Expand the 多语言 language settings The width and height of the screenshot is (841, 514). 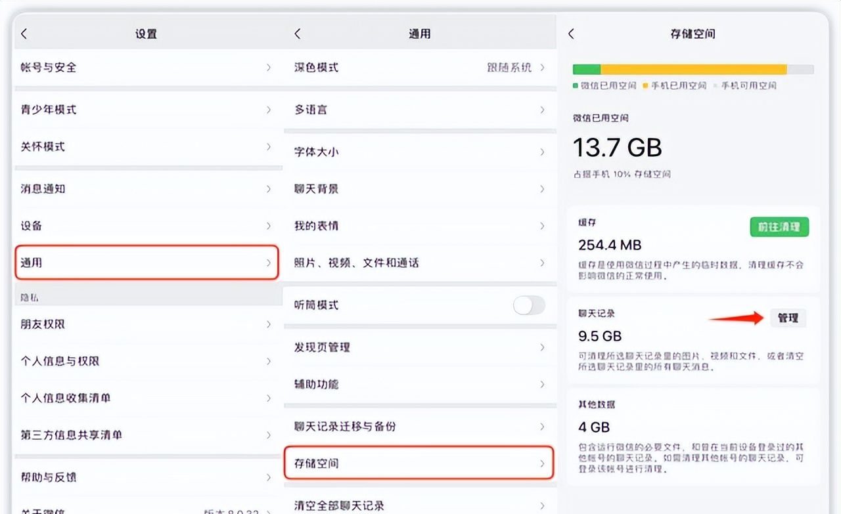click(x=420, y=110)
